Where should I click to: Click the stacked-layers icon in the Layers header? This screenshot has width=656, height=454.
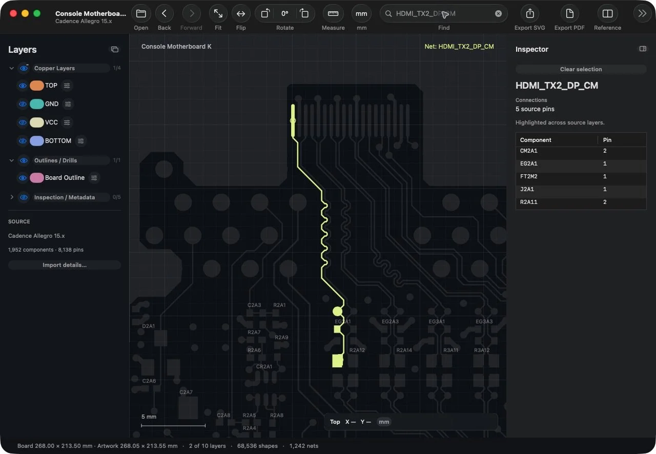[x=115, y=50]
